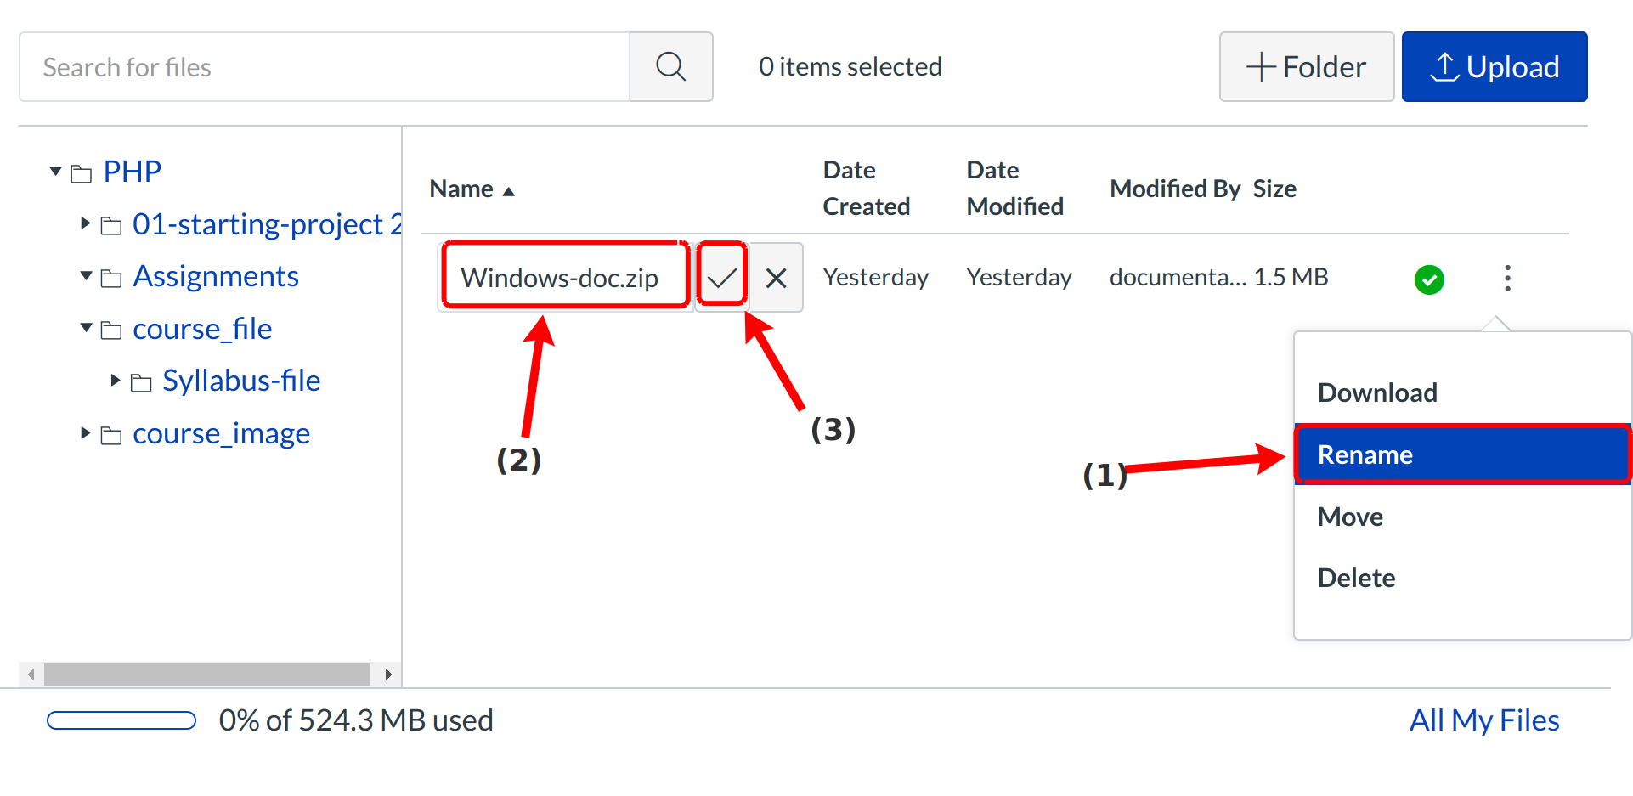Click the magnifying glass search button

(670, 66)
